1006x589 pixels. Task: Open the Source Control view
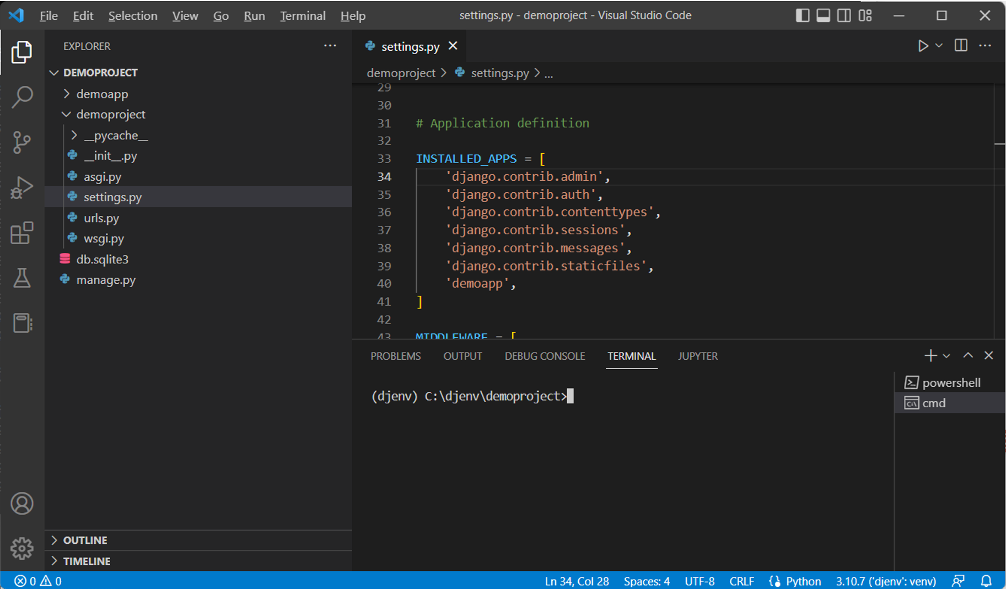click(x=22, y=142)
